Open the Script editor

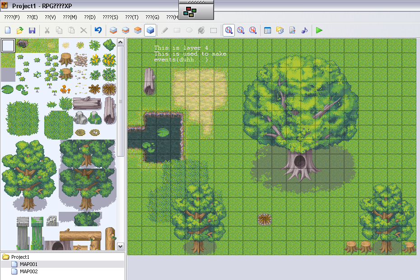pyautogui.click(x=292, y=30)
